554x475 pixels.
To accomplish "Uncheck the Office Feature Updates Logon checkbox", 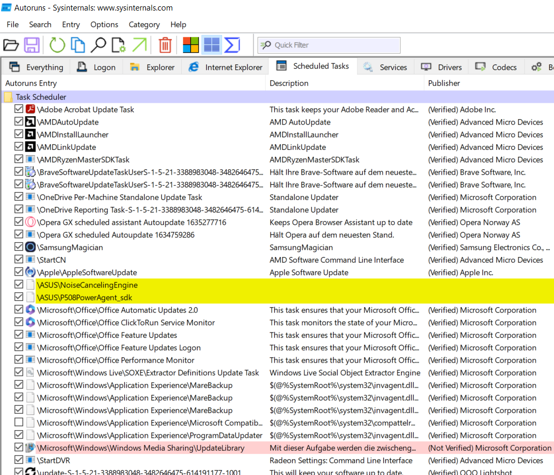I will pos(19,347).
